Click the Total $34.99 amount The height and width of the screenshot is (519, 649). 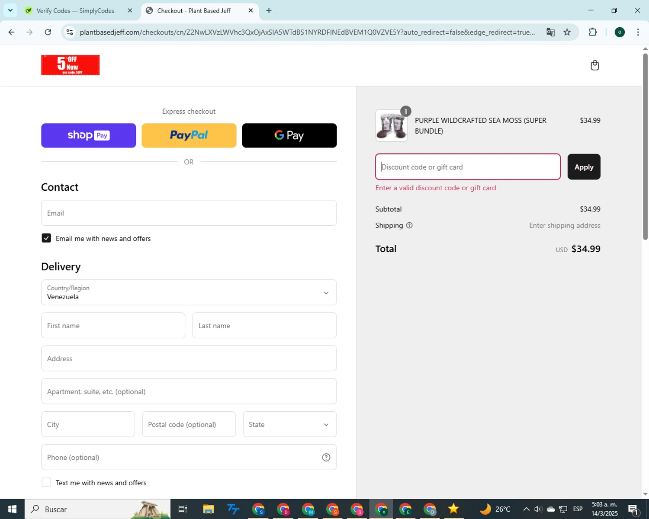[586, 249]
